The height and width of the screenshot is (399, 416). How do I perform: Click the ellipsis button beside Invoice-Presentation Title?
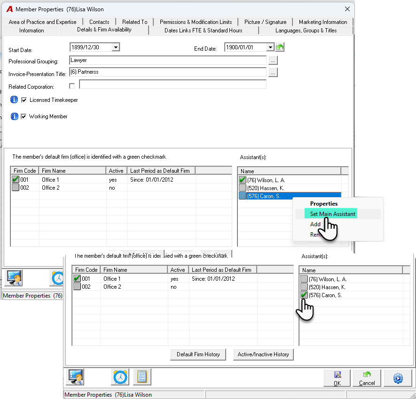point(273,72)
